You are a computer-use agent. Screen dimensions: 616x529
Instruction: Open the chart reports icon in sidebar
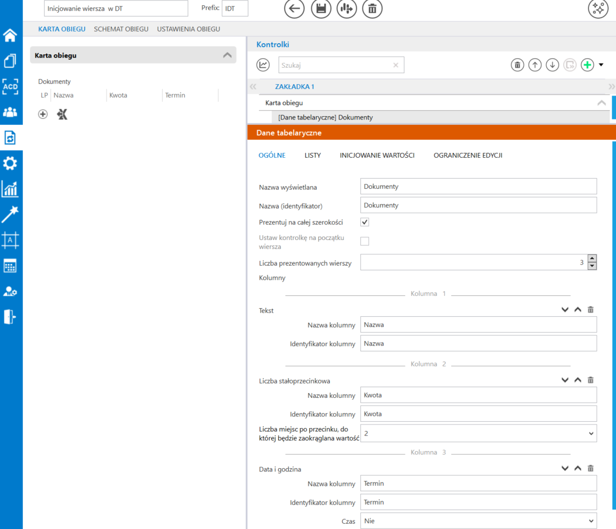point(10,189)
